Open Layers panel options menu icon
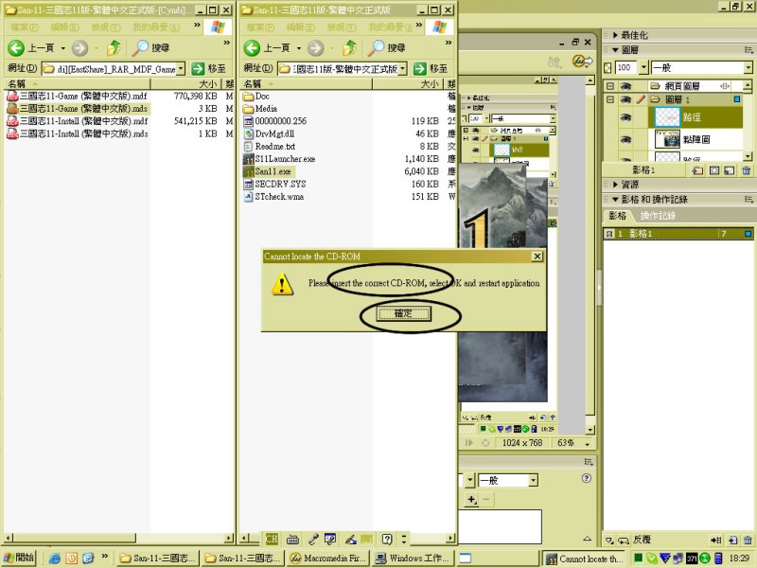The width and height of the screenshot is (757, 568). coord(748,50)
